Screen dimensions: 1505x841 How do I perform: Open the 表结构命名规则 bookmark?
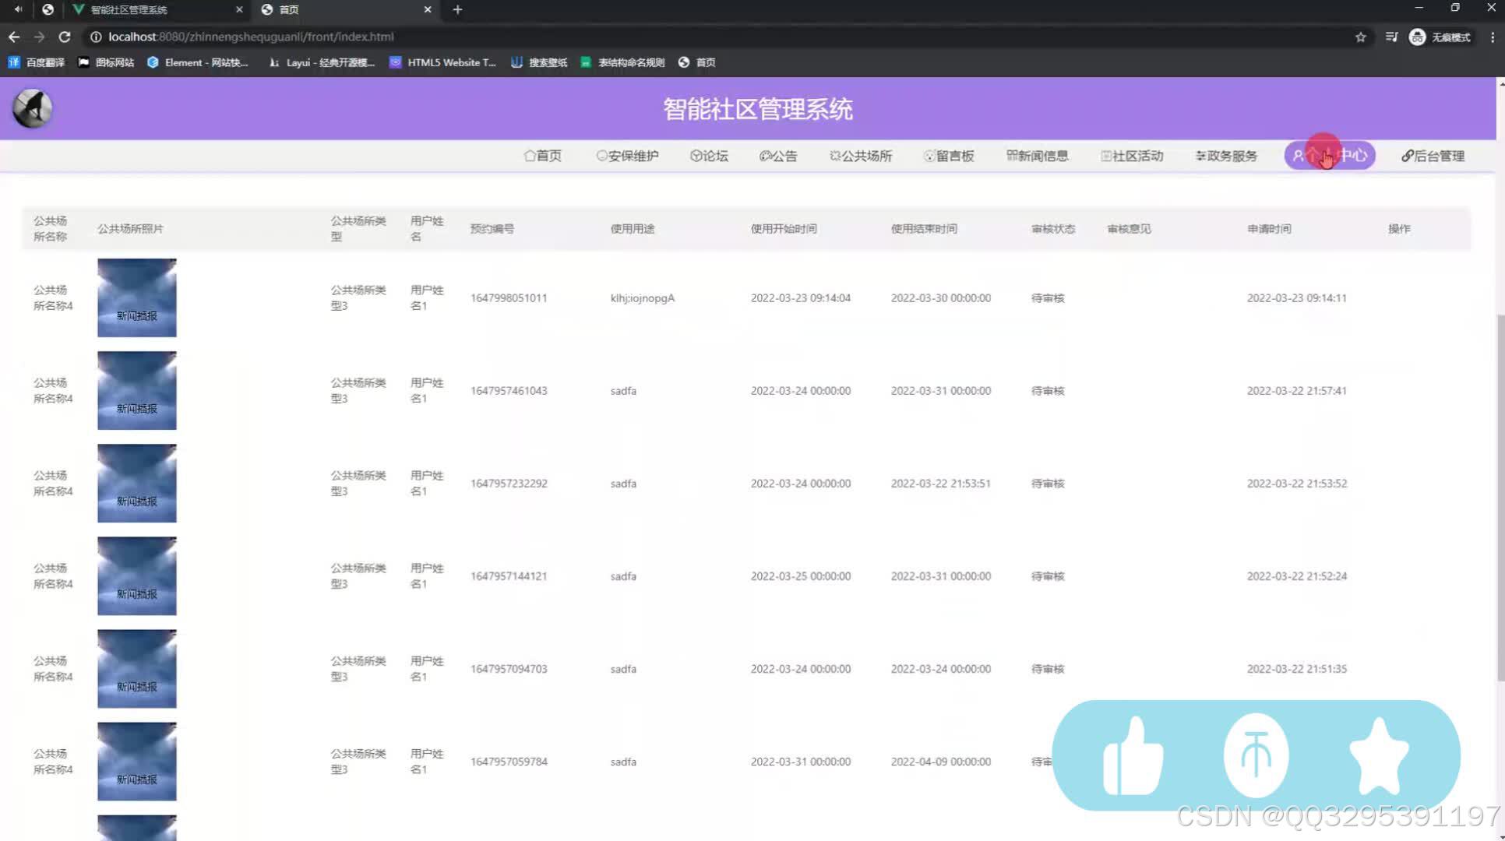[622, 62]
